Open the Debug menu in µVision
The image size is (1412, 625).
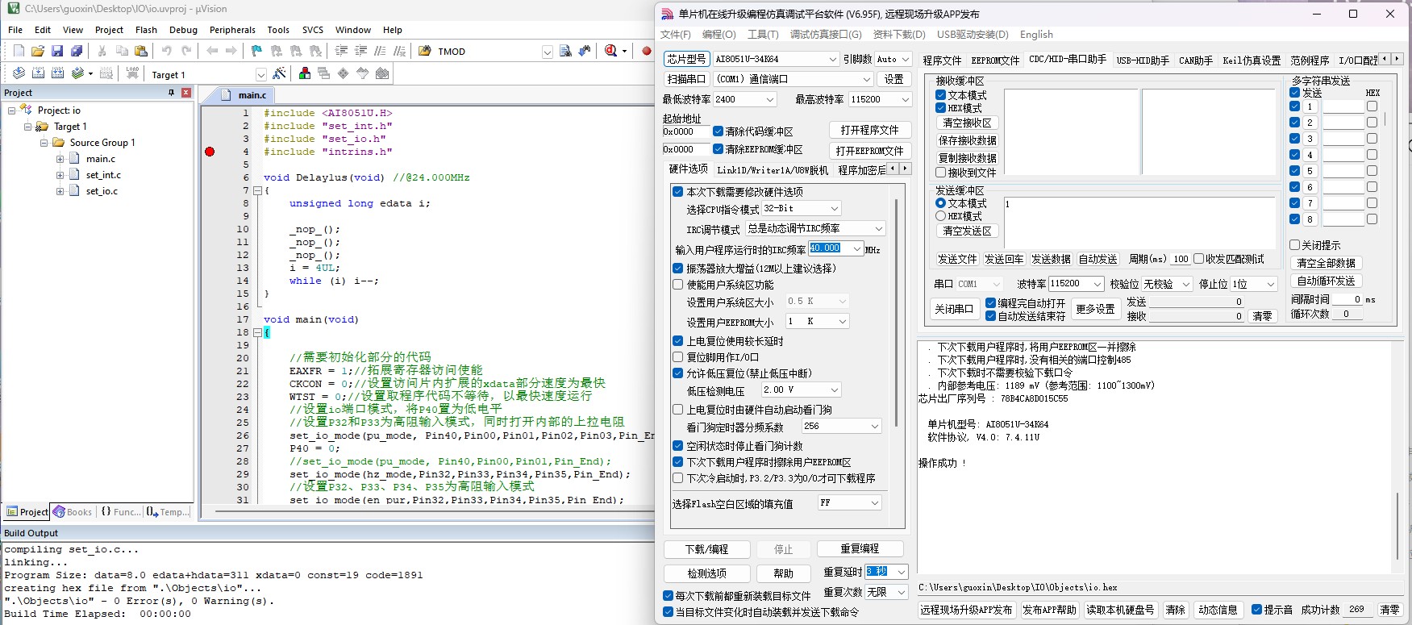coord(183,30)
